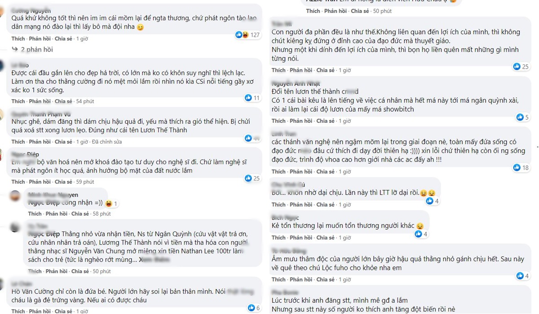Click "Thích" under the "Kẻ tổn thương" comment

point(278,238)
